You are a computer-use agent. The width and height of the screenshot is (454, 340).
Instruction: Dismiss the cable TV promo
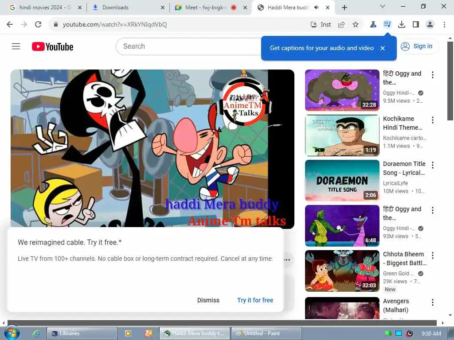click(208, 300)
